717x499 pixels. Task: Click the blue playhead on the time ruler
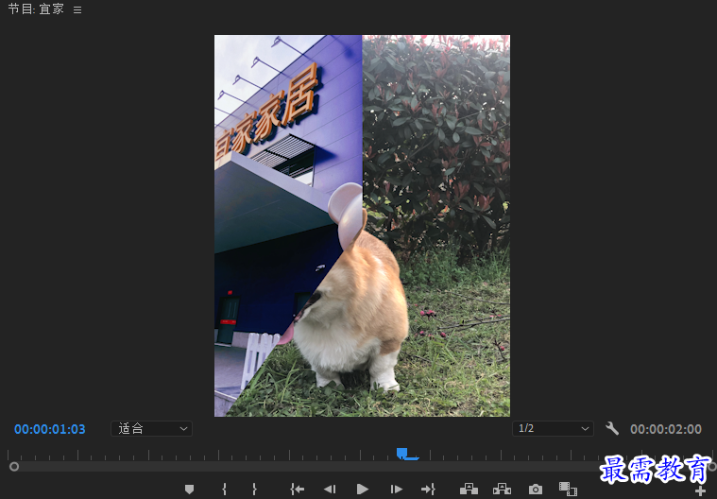pos(402,454)
